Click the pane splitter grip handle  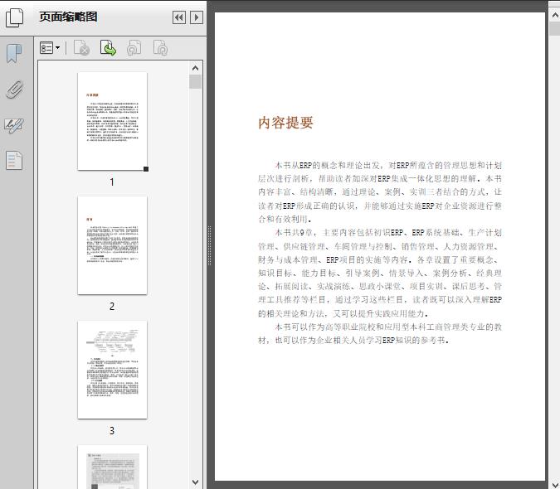point(210,246)
